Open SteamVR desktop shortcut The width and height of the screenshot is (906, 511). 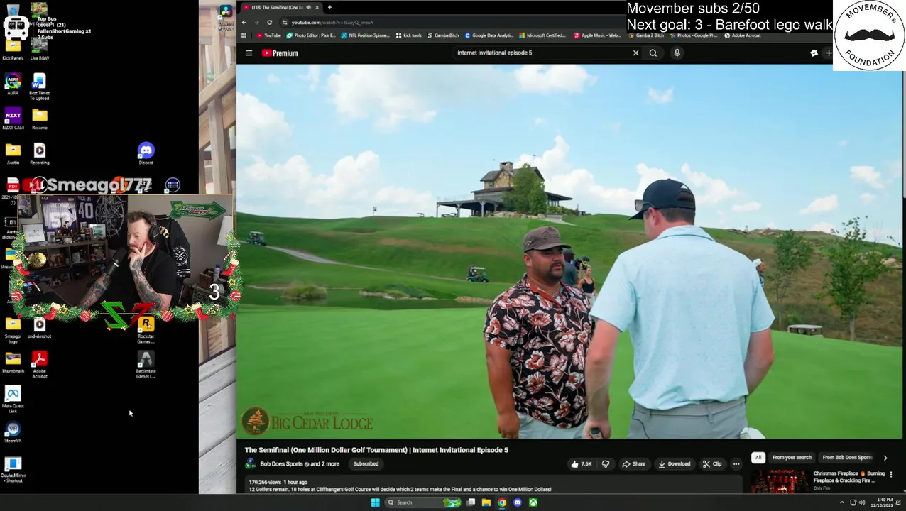coord(13,432)
